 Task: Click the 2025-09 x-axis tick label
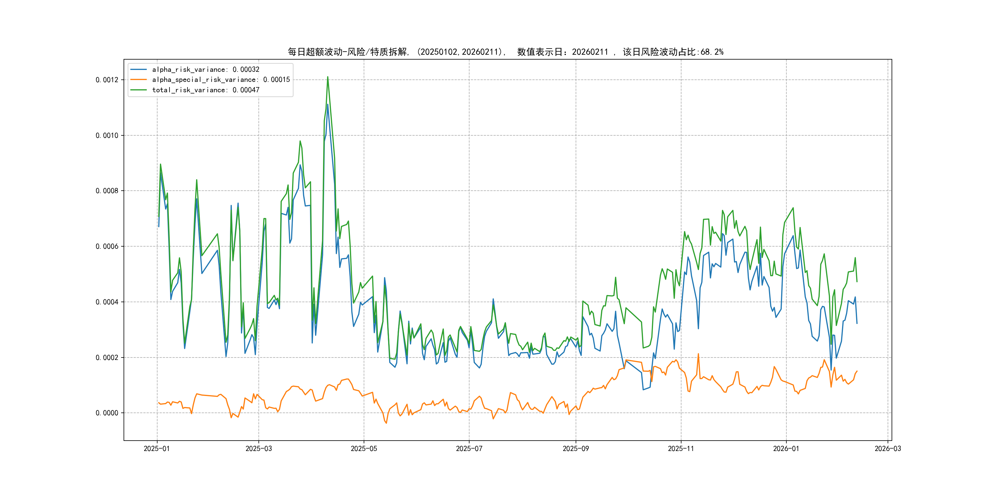(576, 449)
